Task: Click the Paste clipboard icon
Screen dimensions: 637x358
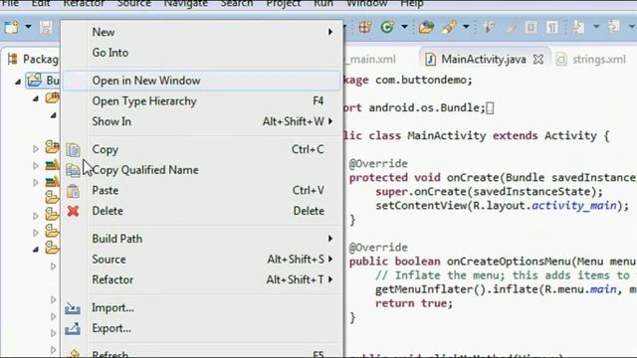Action: [x=73, y=191]
